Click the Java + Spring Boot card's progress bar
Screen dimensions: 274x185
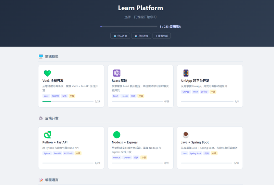[x=207, y=163]
